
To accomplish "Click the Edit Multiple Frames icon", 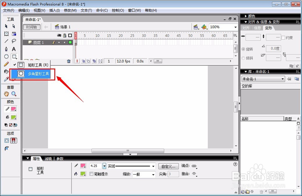I will point(94,61).
